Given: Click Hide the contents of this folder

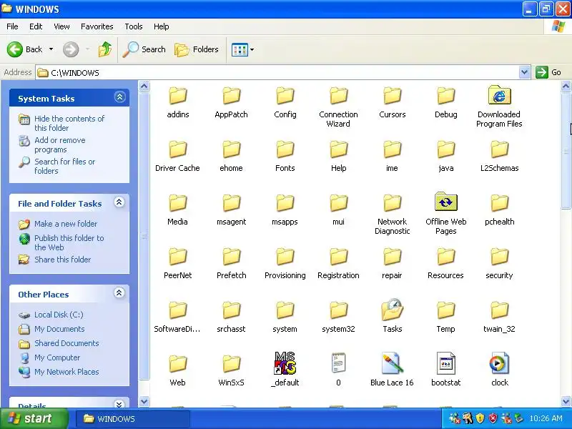Looking at the screenshot, I should [69, 123].
